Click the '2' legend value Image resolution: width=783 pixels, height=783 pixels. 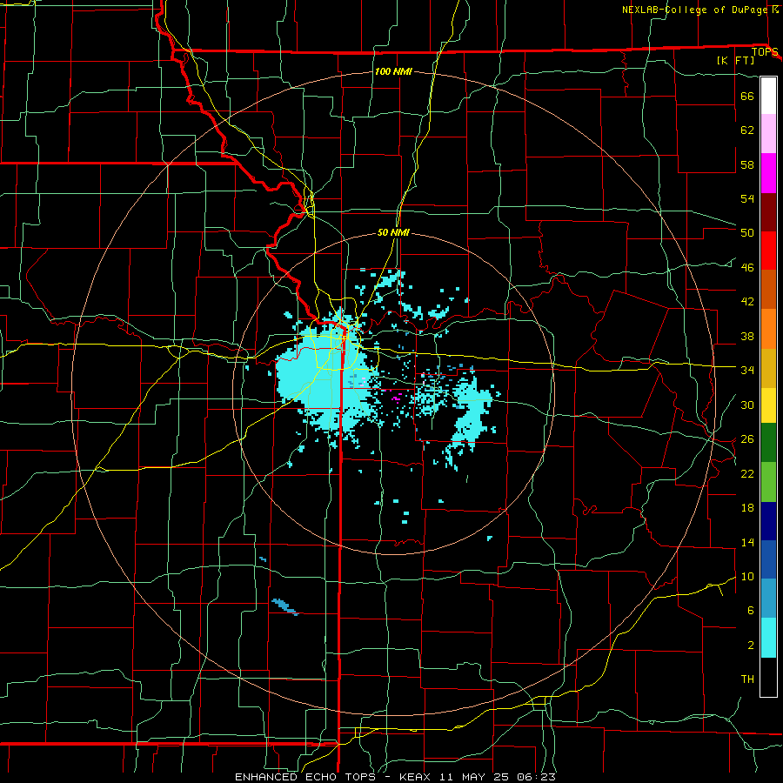[751, 646]
